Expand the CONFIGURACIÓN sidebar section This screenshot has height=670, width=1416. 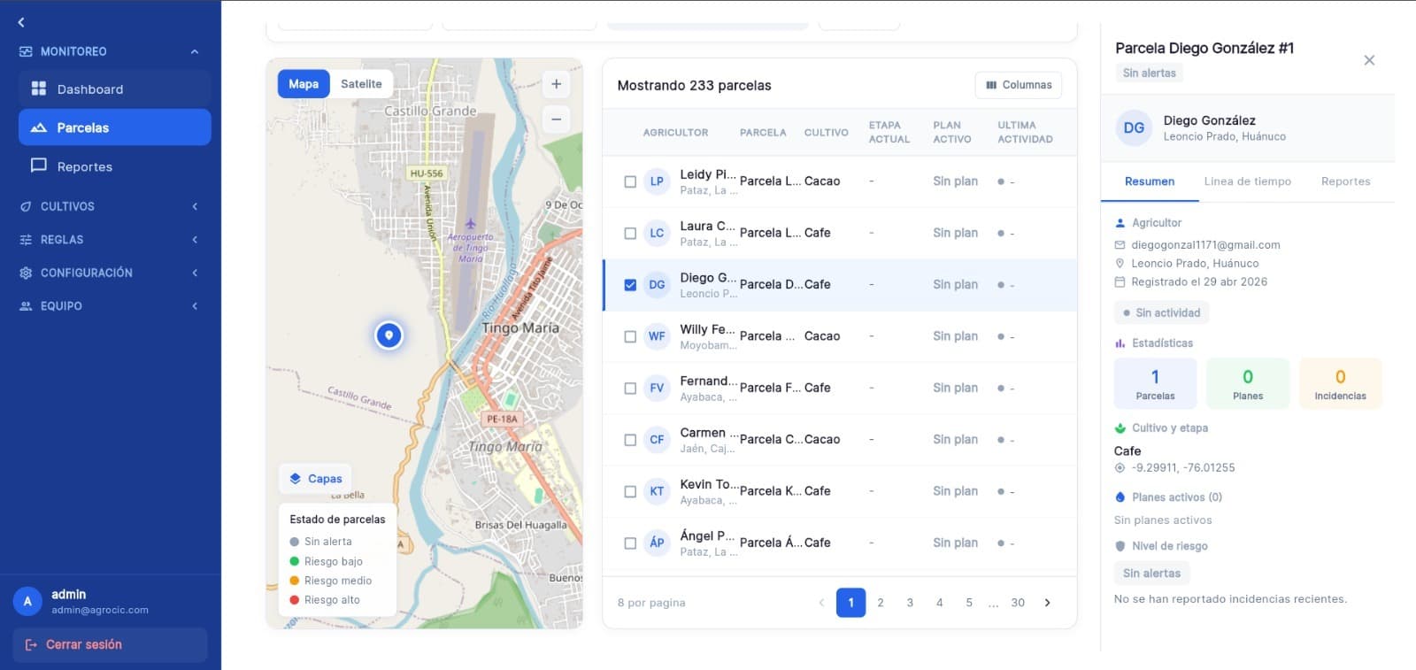click(x=111, y=273)
